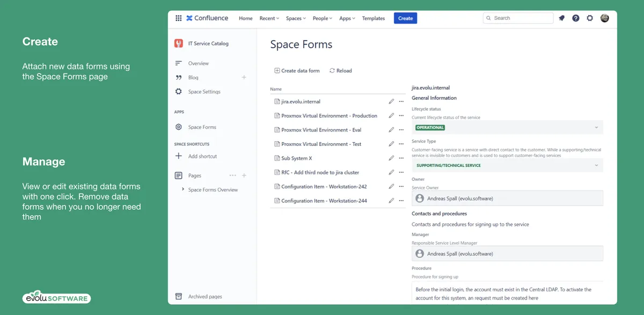Open the Spaces dropdown menu
The width and height of the screenshot is (644, 315).
pos(296,18)
